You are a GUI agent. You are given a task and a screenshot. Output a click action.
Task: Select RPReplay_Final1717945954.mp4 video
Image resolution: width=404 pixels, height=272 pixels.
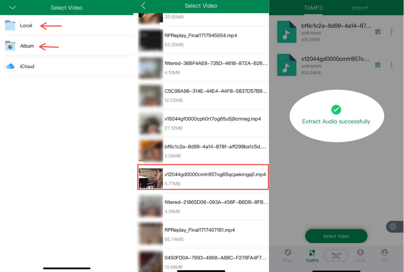203,40
